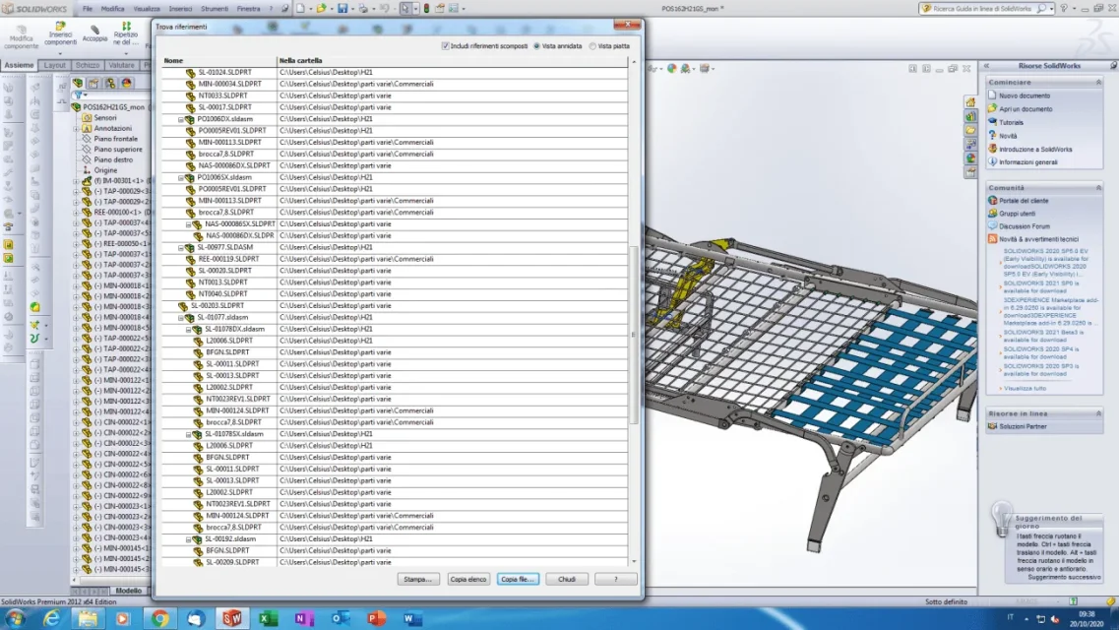Click the Copia elenco button
Screen dimensions: 1119x630
(x=468, y=579)
